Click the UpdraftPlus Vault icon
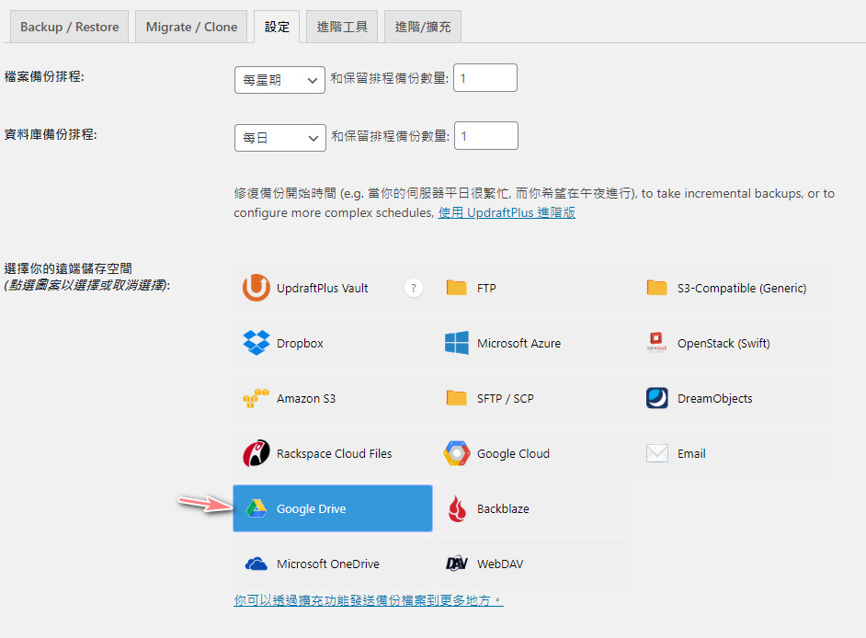Image resolution: width=866 pixels, height=638 pixels. (x=256, y=288)
